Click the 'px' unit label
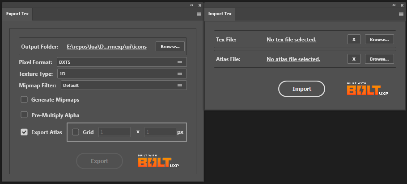Screen dimensions: 407x184 pos(180,132)
